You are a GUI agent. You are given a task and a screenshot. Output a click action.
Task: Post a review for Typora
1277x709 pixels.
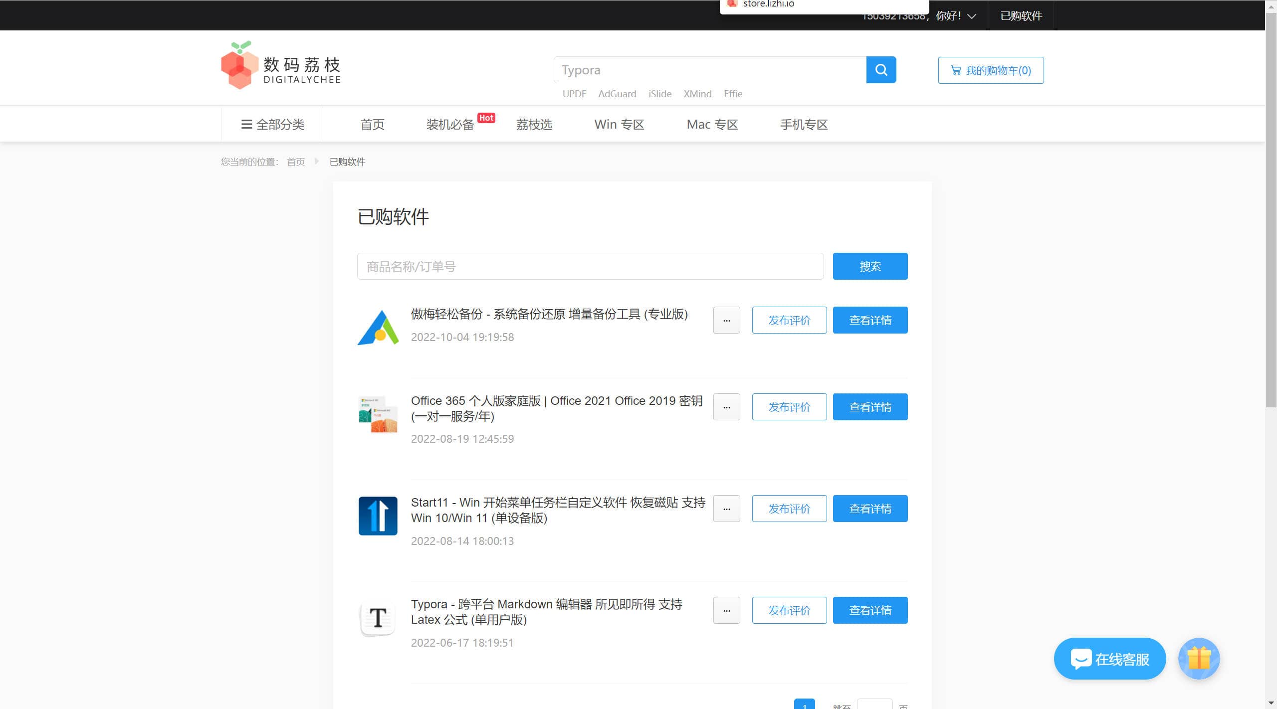pyautogui.click(x=789, y=610)
